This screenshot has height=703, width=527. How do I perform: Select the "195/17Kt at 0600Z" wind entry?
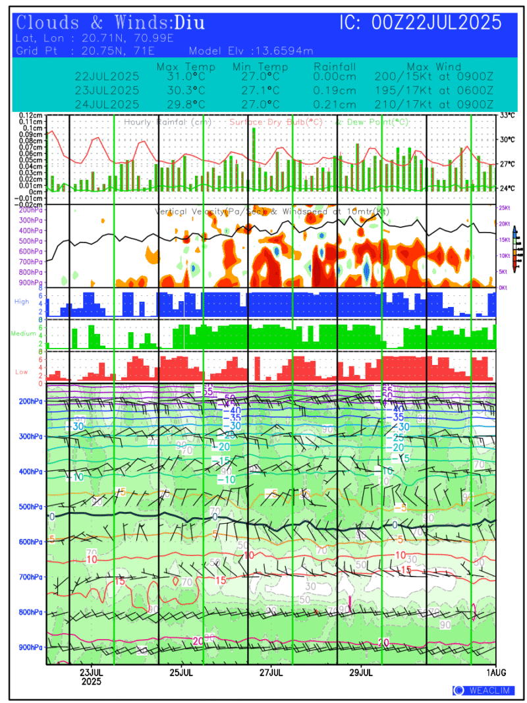coord(434,90)
